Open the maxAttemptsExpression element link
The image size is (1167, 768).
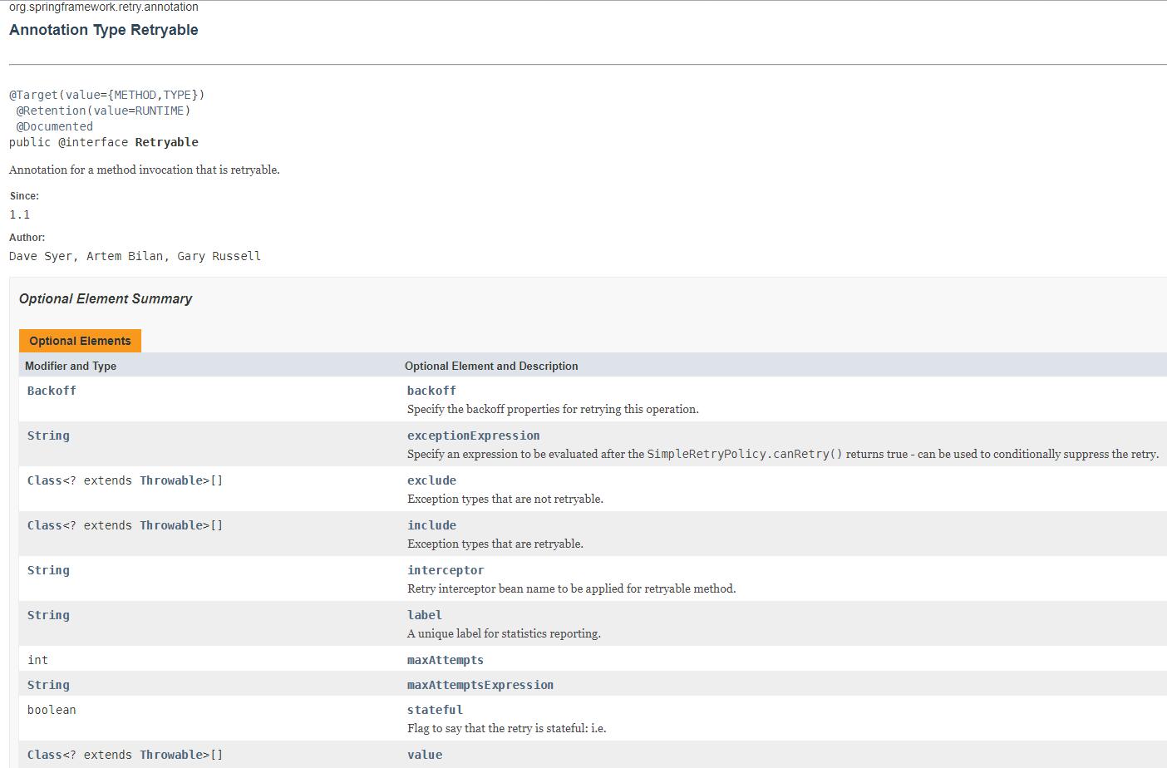[x=480, y=684]
